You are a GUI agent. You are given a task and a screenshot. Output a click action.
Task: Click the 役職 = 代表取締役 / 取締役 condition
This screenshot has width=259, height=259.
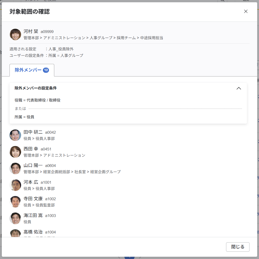pyautogui.click(x=38, y=100)
